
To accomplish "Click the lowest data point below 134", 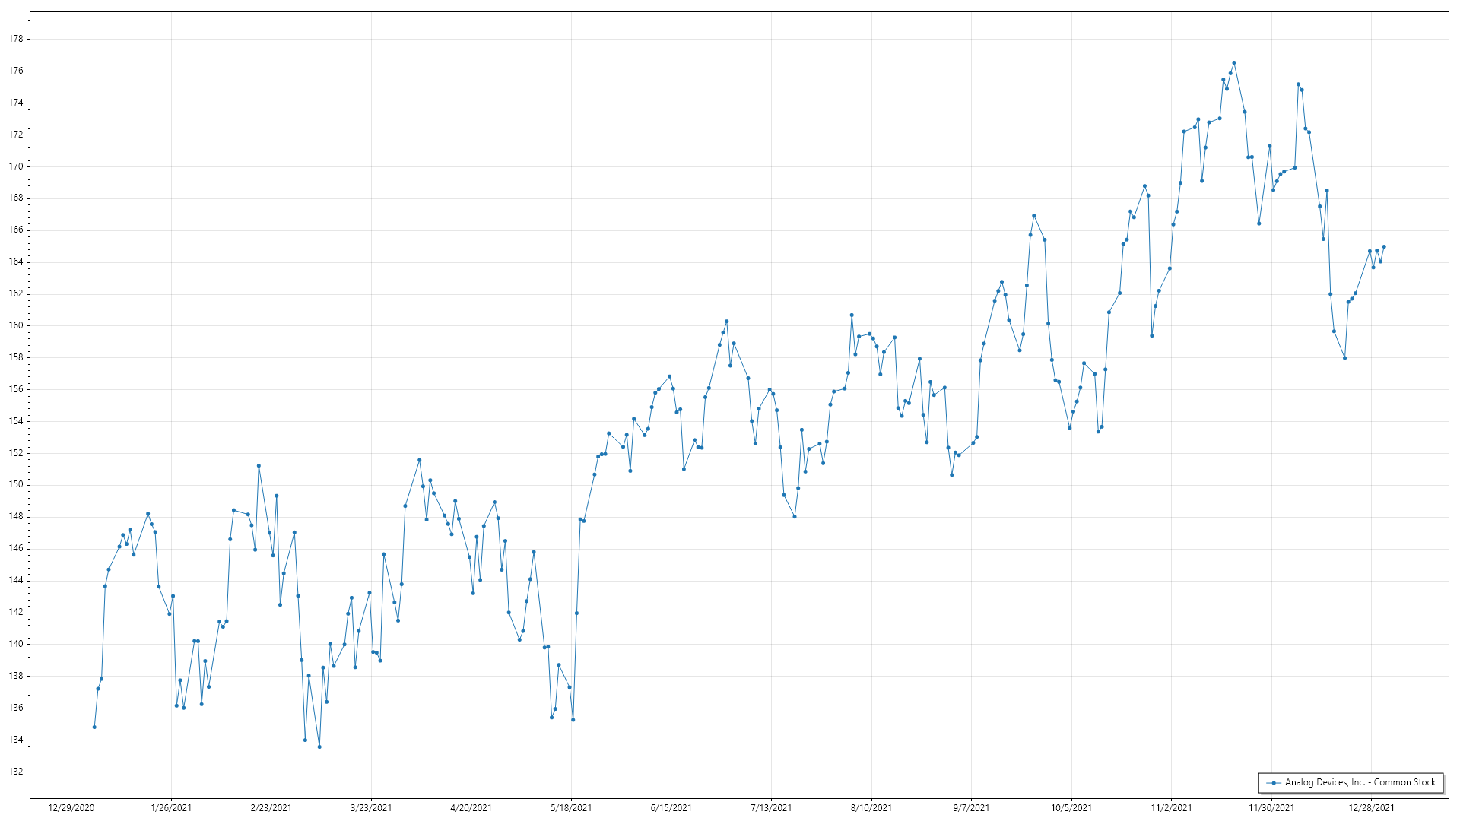I will [x=319, y=747].
